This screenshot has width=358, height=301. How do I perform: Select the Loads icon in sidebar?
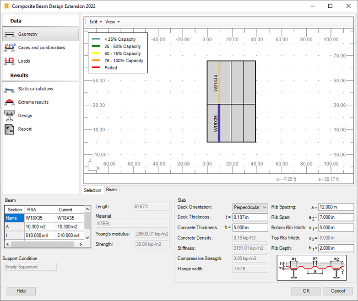9,61
